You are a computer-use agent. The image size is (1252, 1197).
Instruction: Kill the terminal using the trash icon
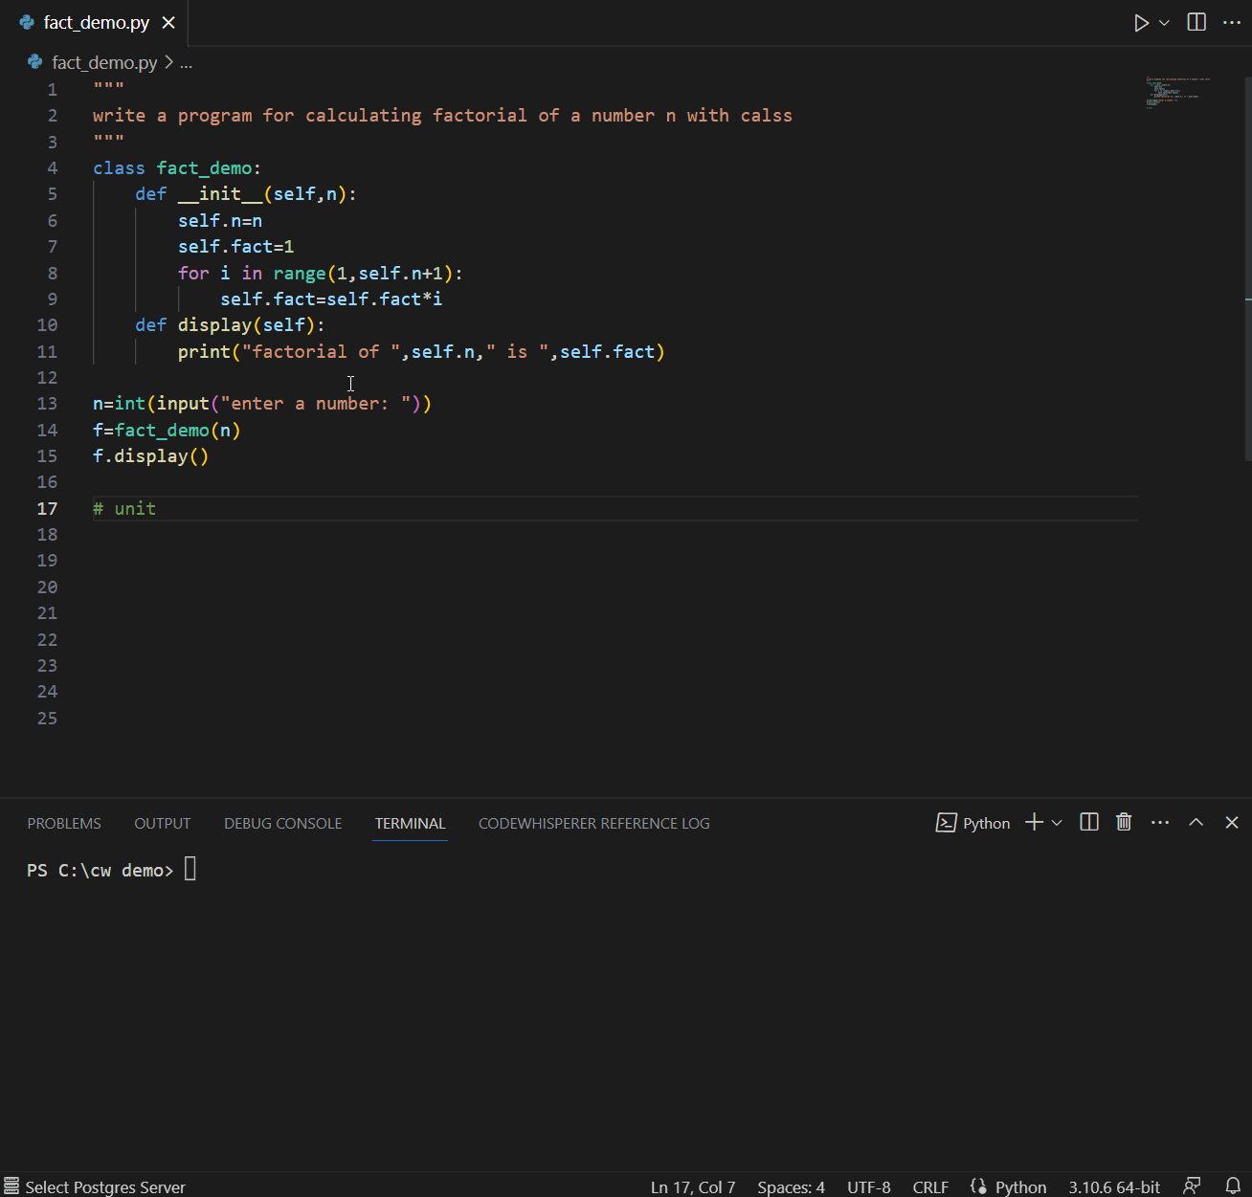(1124, 822)
